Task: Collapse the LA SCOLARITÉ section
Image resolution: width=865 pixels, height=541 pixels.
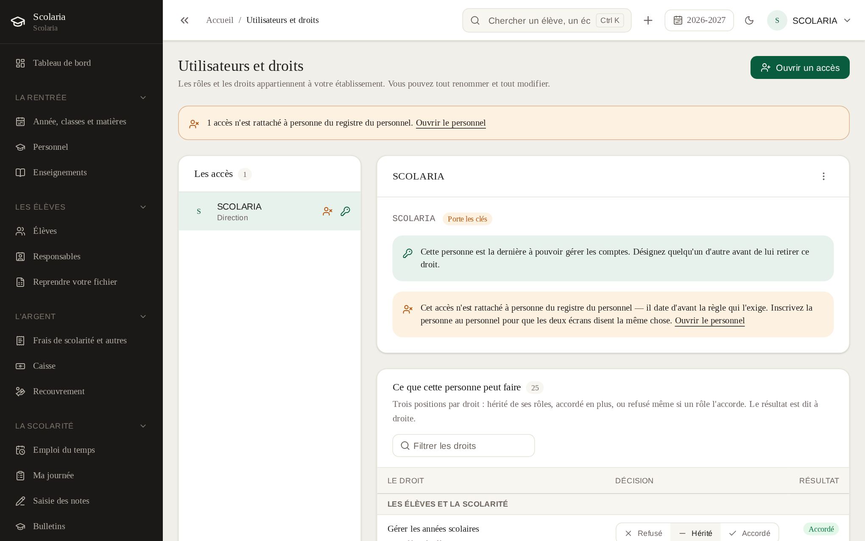Action: [x=81, y=426]
